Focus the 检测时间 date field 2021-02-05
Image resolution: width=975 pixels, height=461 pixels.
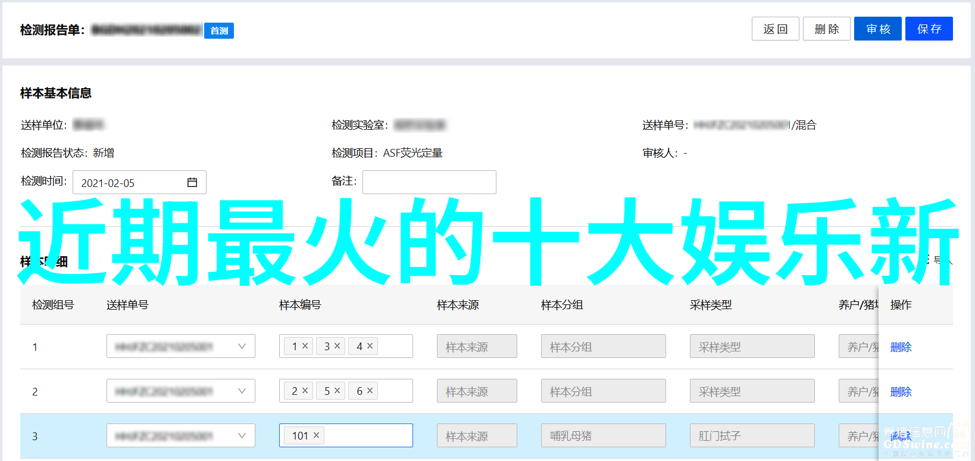tap(139, 182)
